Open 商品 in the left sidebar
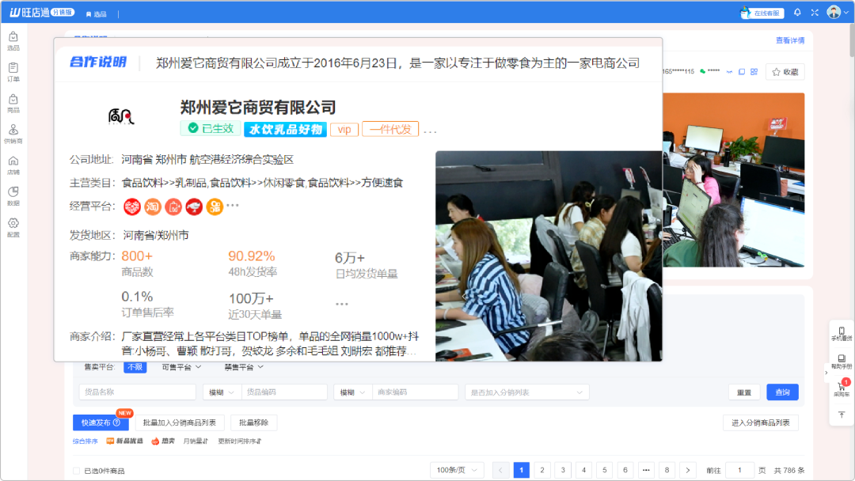 coord(13,103)
